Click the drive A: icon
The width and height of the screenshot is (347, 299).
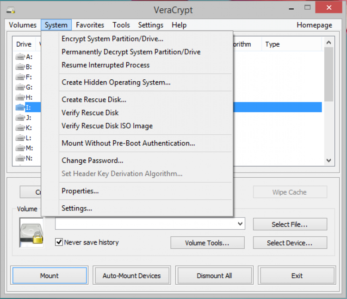20,57
